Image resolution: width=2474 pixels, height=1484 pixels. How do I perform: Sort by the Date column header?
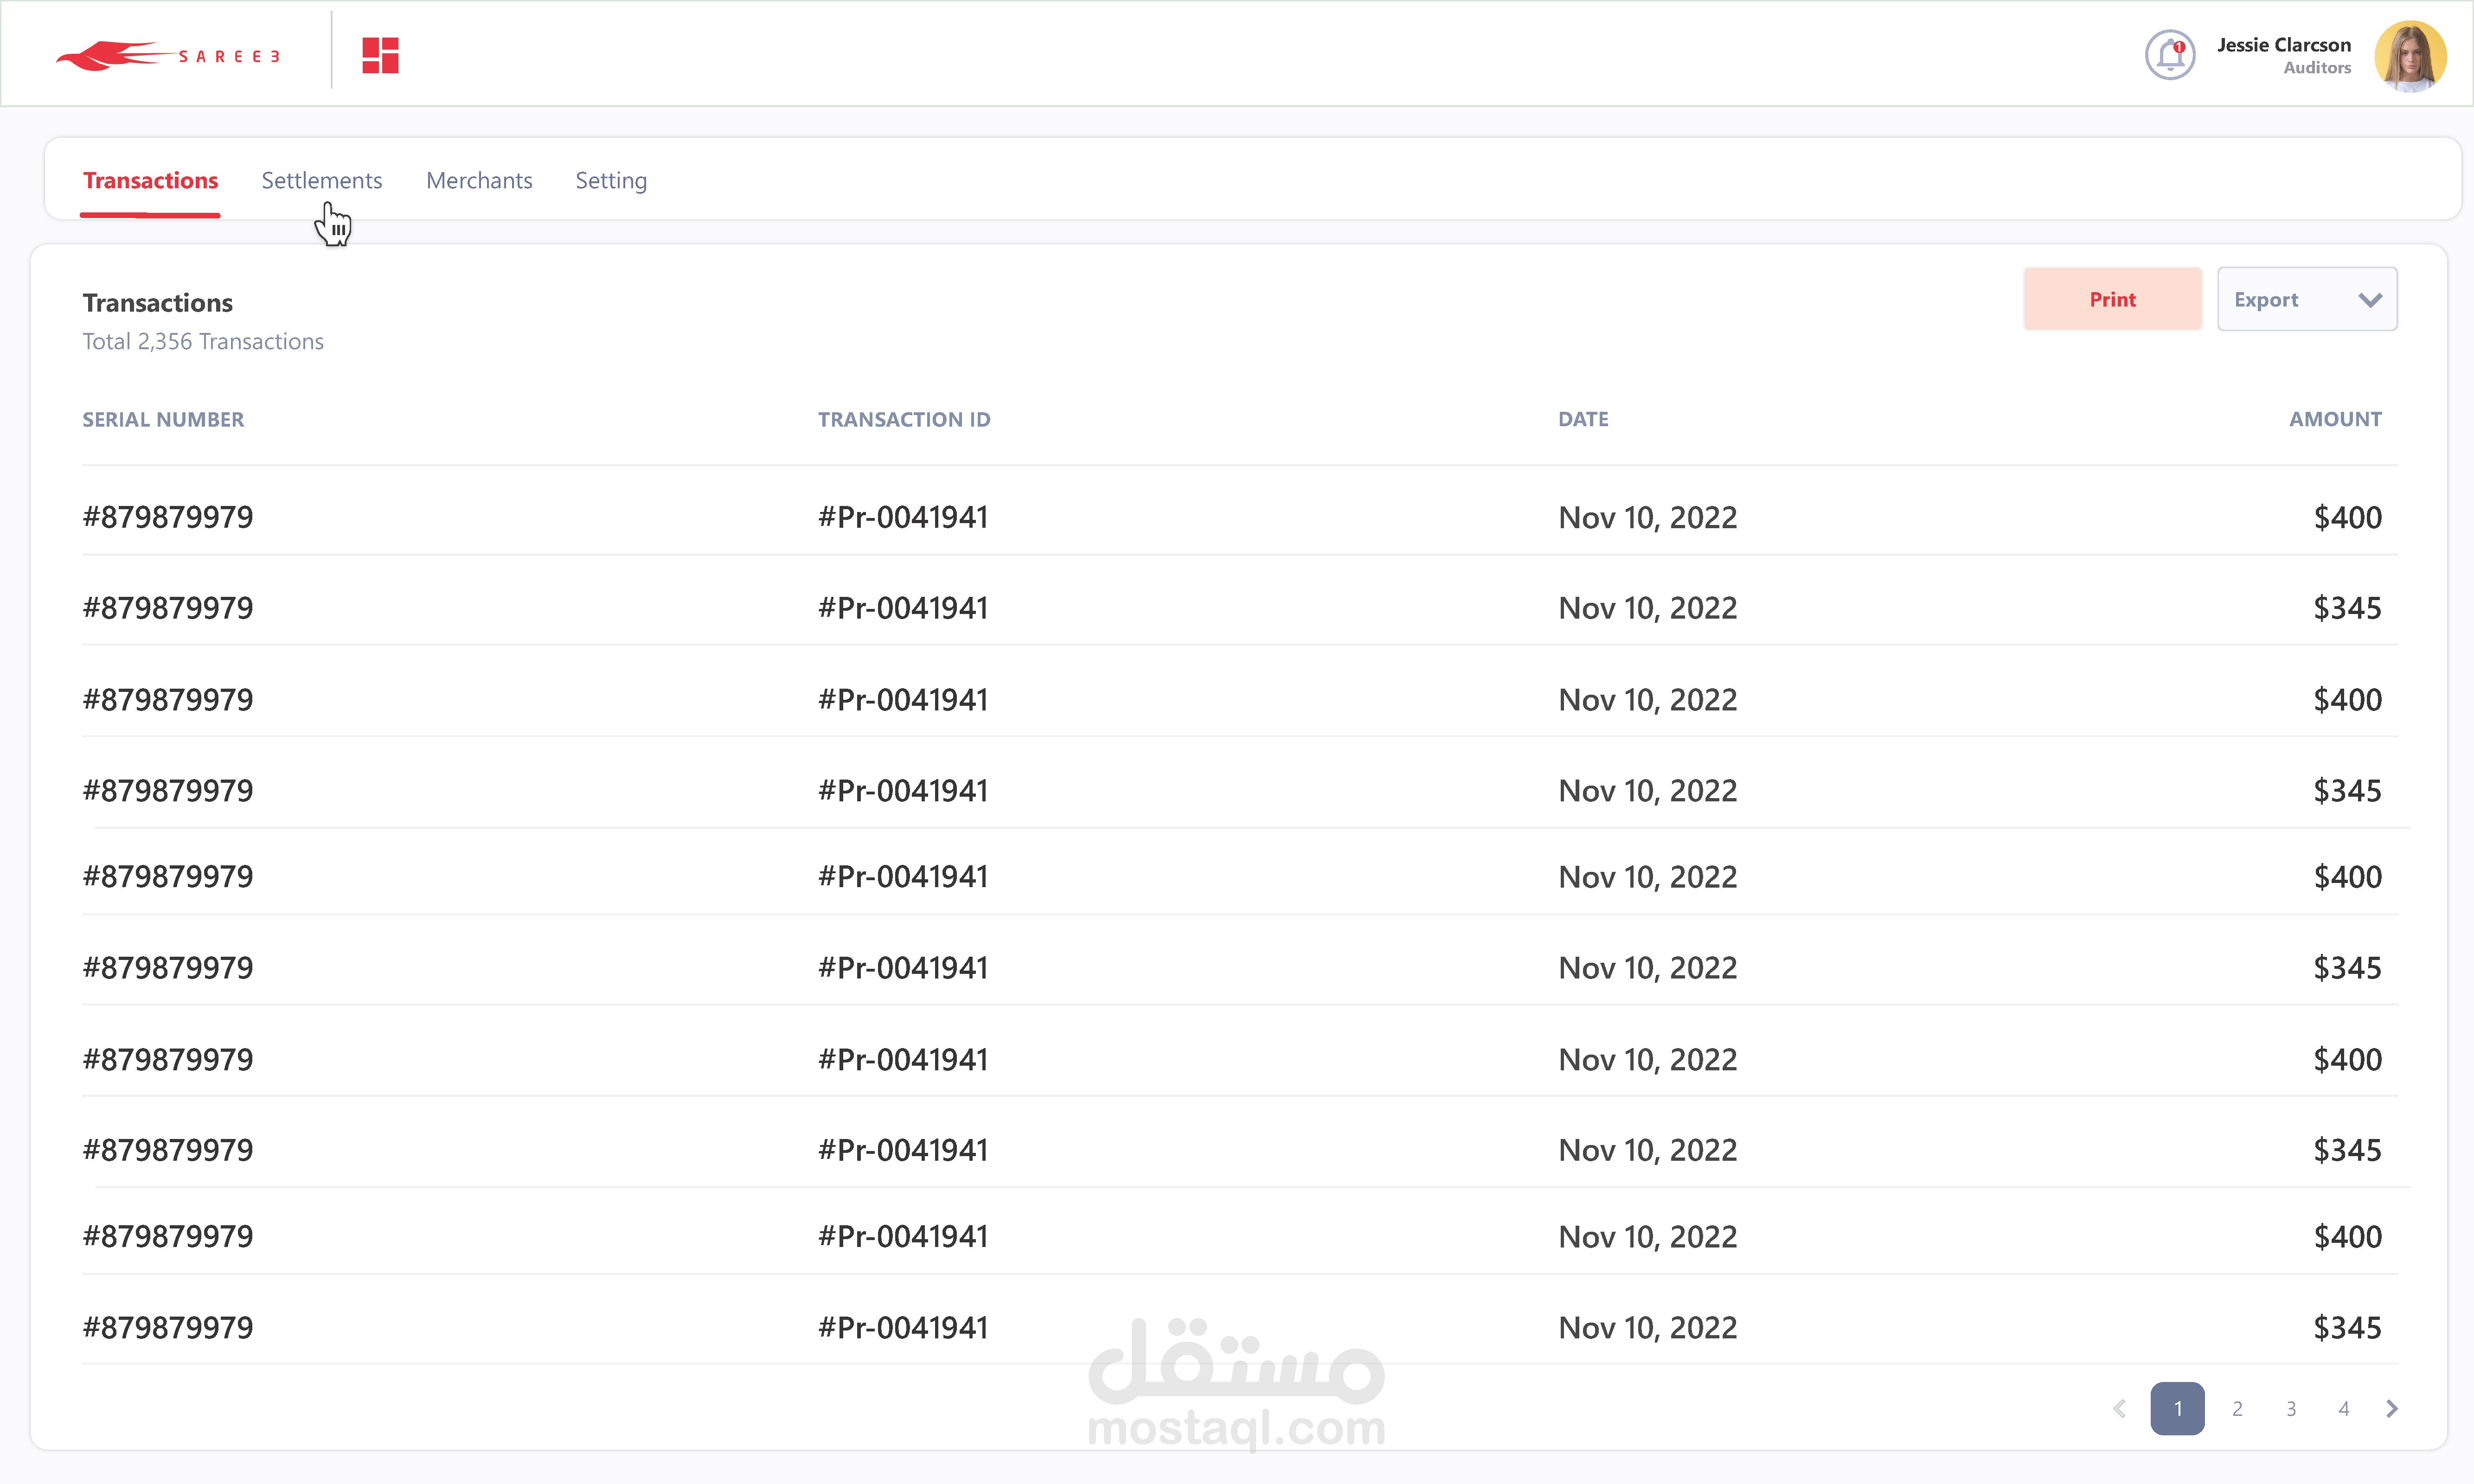pyautogui.click(x=1582, y=419)
